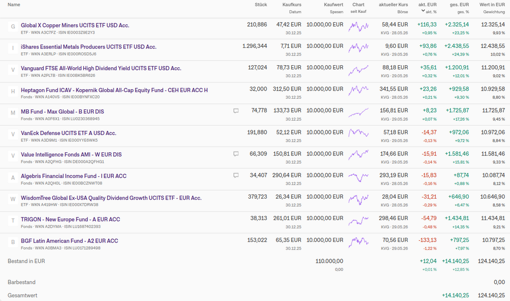The image size is (510, 301).
Task: Sort by Stück column header
Action: pyautogui.click(x=261, y=5)
